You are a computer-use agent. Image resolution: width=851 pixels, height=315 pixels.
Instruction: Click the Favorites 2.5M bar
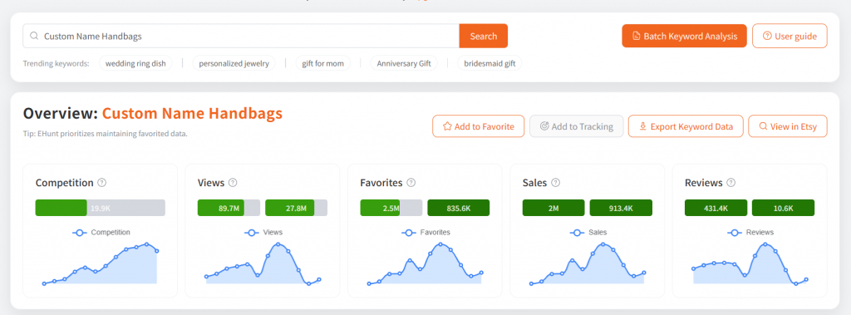[391, 208]
